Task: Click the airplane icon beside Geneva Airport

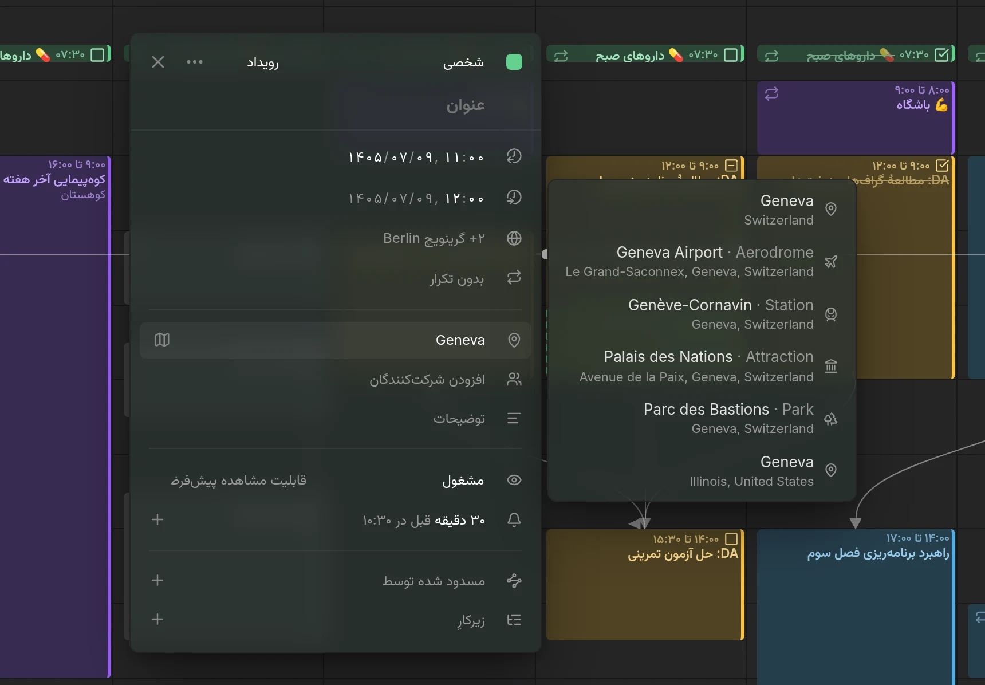Action: point(831,262)
